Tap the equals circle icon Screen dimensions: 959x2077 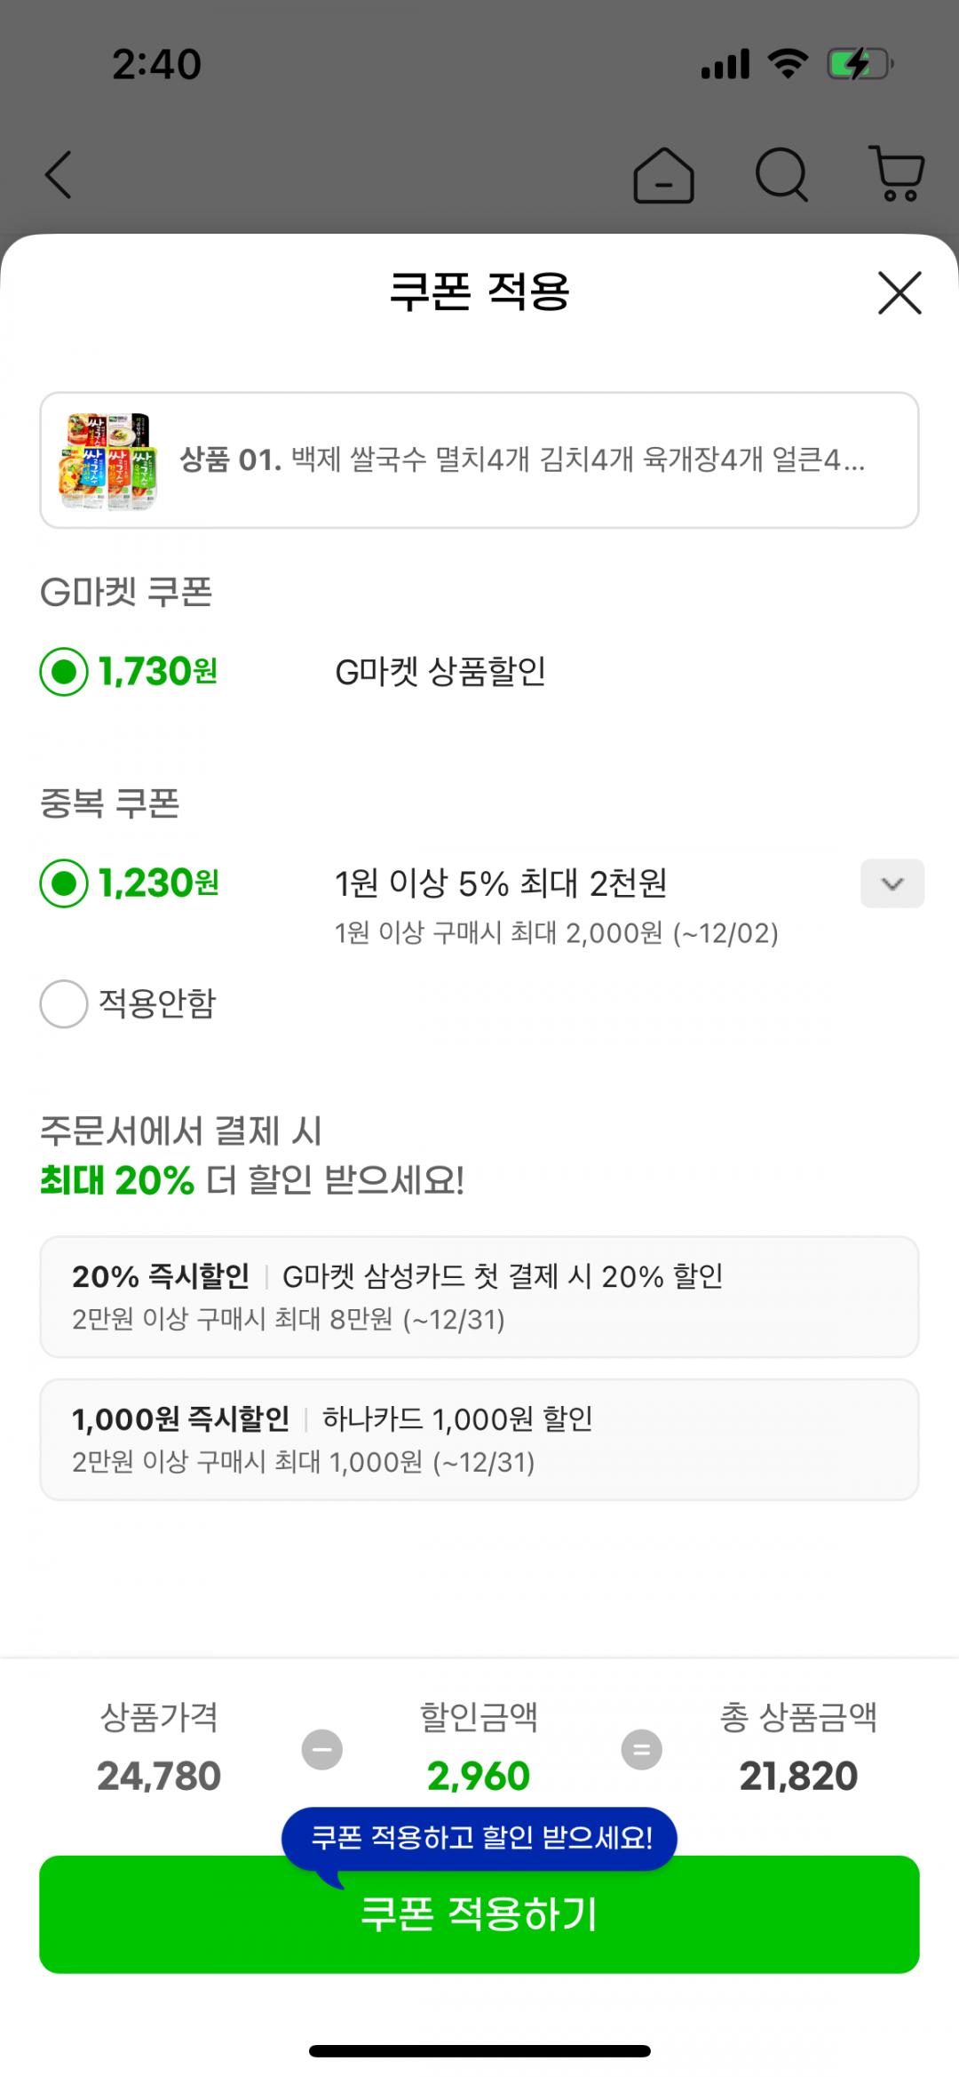pyautogui.click(x=641, y=1749)
